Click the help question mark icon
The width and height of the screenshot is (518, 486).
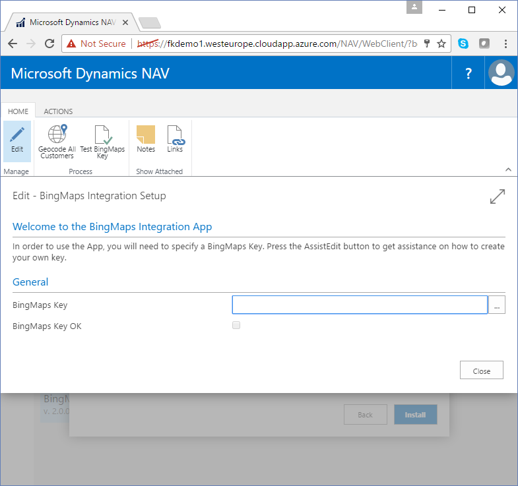coord(469,73)
